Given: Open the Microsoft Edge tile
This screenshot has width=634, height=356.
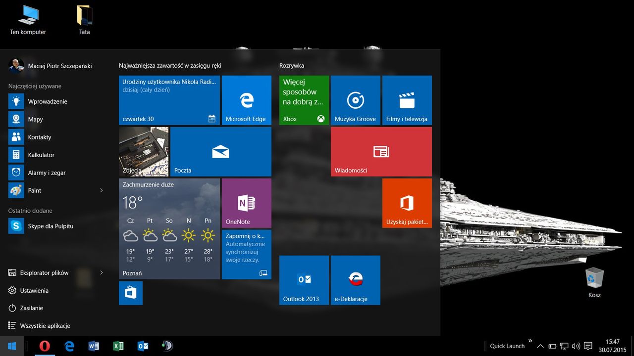Looking at the screenshot, I should tap(247, 100).
